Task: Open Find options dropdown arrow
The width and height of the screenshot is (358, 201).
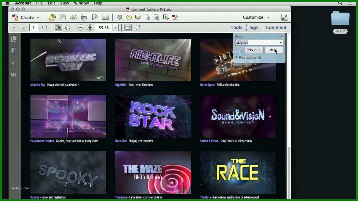Action: tap(281, 42)
